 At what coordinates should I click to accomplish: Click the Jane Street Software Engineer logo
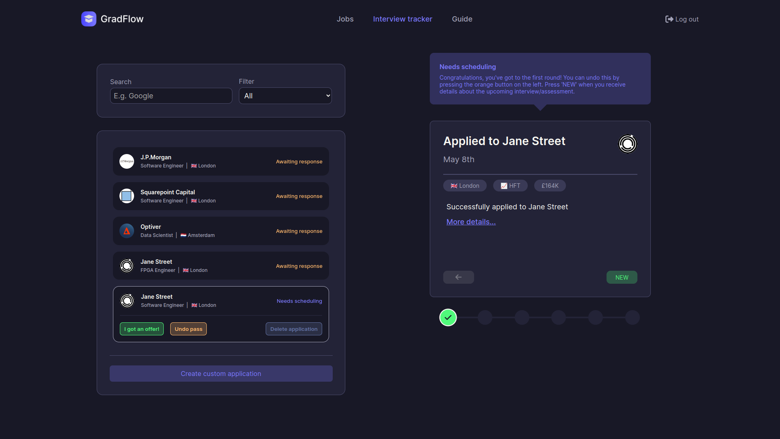[x=127, y=301]
